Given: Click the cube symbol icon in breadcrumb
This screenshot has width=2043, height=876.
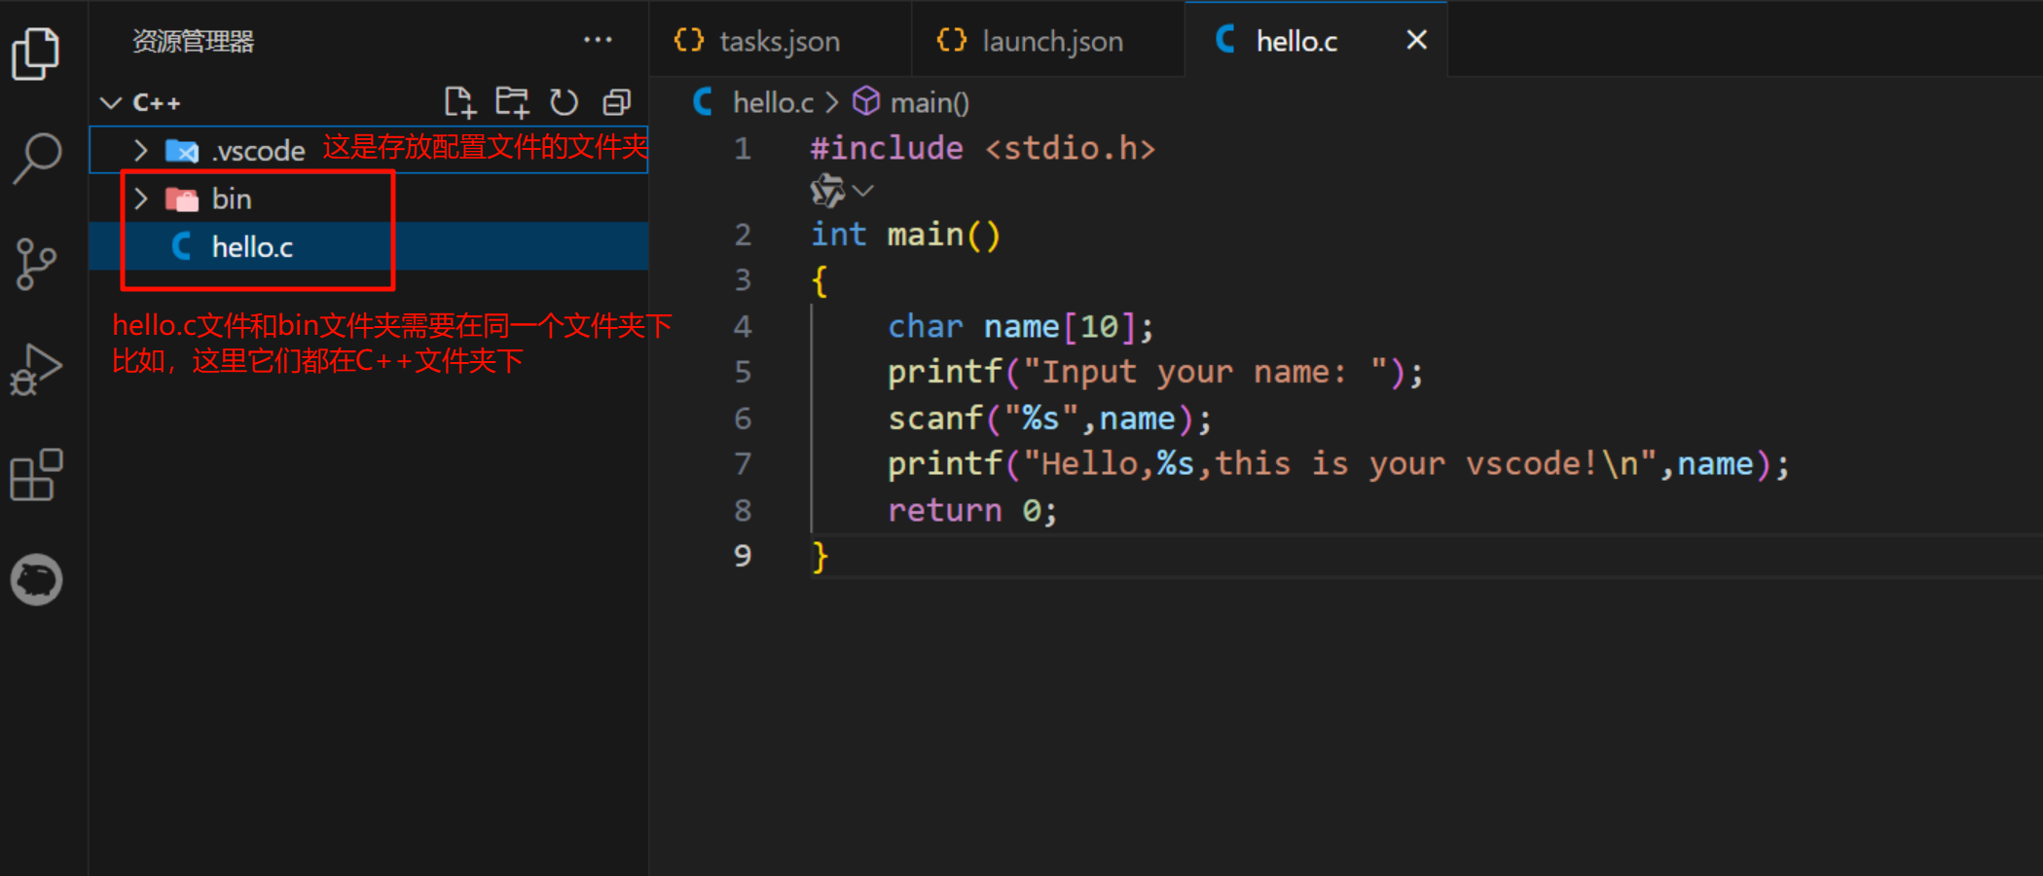Looking at the screenshot, I should click(865, 101).
